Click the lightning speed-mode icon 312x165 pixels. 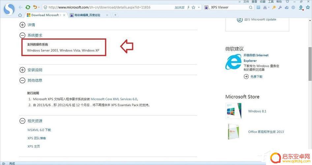click(188, 7)
